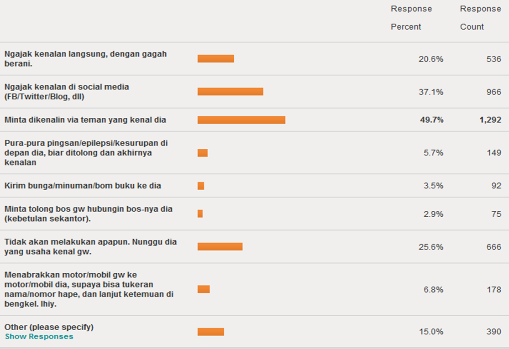Click the 6.8% orange bar
Image resolution: width=509 pixels, height=349 pixels.
204,289
